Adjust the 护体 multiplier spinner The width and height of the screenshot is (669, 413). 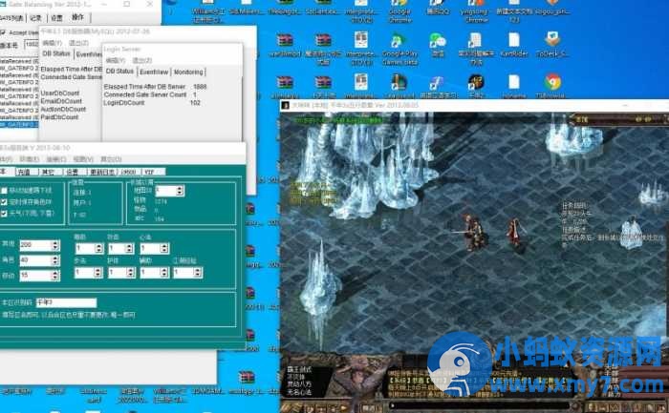pos(121,272)
